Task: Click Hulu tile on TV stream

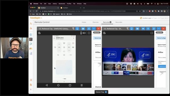Action: (132, 73)
